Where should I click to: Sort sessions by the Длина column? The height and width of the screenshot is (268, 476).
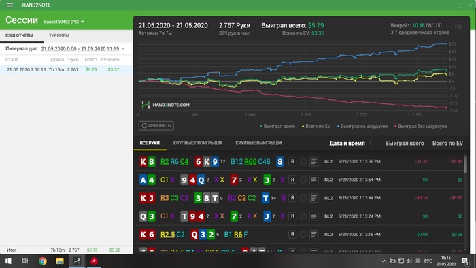coord(57,59)
